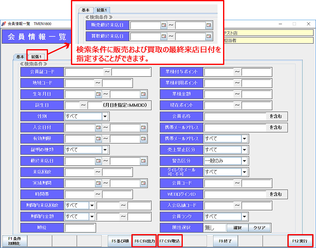The width and height of the screenshot is (316, 248).
Task: Open calendar for 最終来店日 end date
Action: pos(143,161)
